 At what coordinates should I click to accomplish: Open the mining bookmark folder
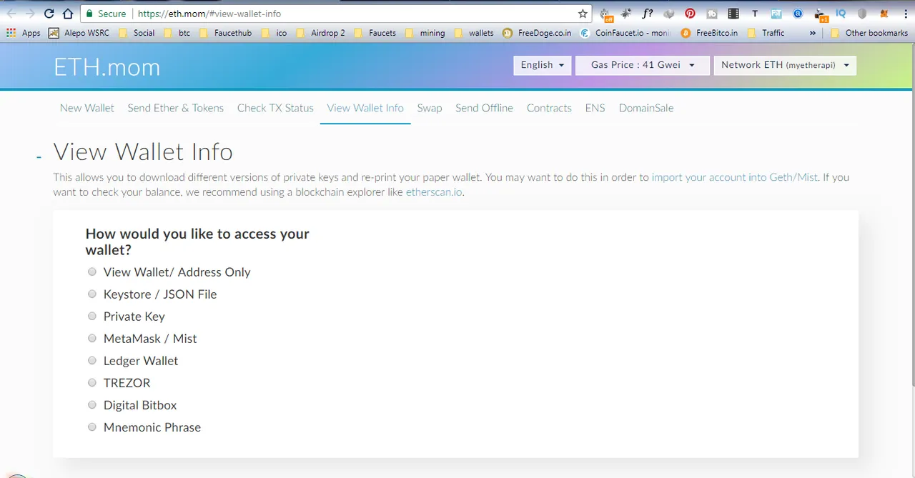pos(425,33)
